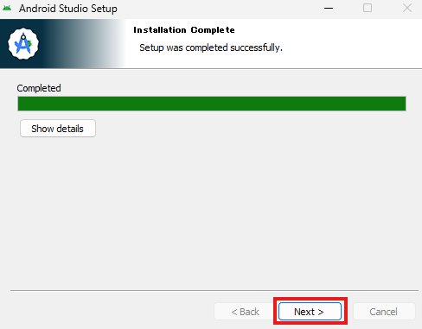Viewport: 422px width, 329px height.
Task: Click the 'Setup was completed successfully.' message
Action: [x=211, y=47]
